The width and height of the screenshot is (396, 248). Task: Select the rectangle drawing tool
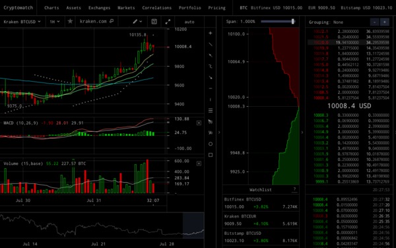click(x=211, y=155)
